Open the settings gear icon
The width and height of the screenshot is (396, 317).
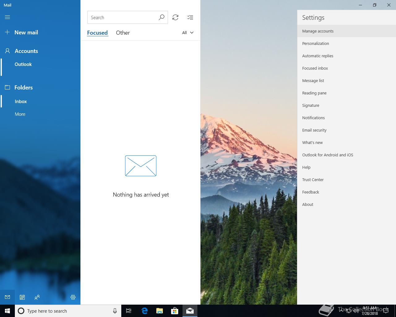[73, 297]
